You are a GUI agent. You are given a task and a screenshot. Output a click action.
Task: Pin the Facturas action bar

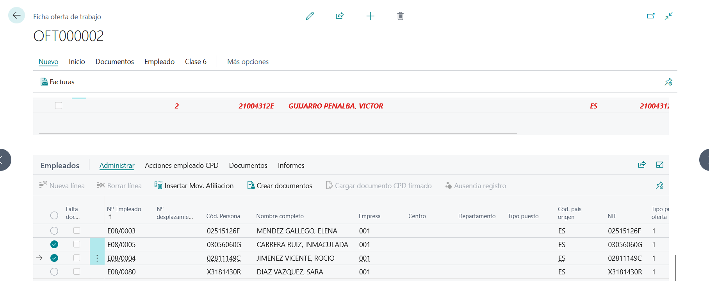668,82
